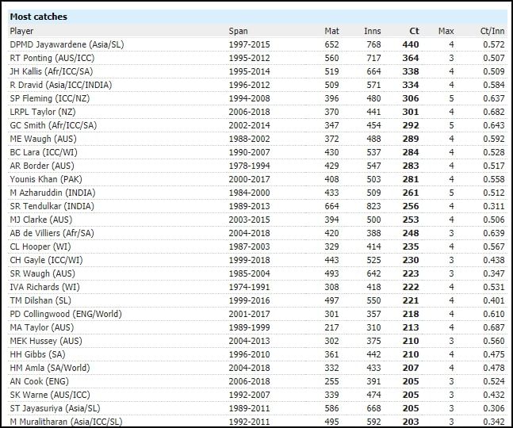The width and height of the screenshot is (513, 428).
Task: Click the Player column header
Action: tap(21, 31)
